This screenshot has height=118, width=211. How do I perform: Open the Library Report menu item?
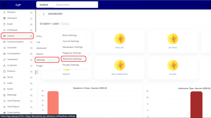pos(40,54)
